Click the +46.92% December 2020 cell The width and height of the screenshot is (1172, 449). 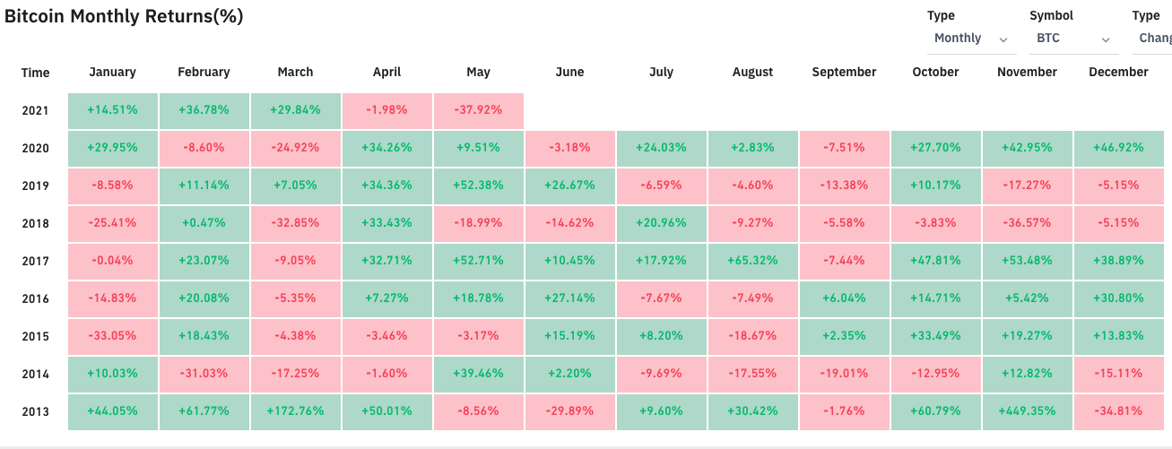pos(1118,148)
